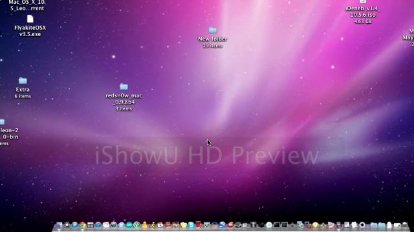Screen dimensions: 414x232
Task: Open Google Earth globe icon in Dock
Action: (x=222, y=225)
